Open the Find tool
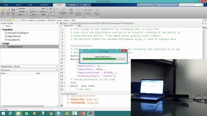 tap(32, 15)
